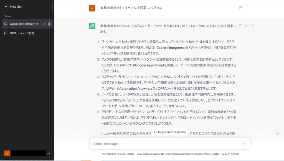The width and height of the screenshot is (284, 161).
Task: Delete the chat using the trash icon
Action: (49, 24)
